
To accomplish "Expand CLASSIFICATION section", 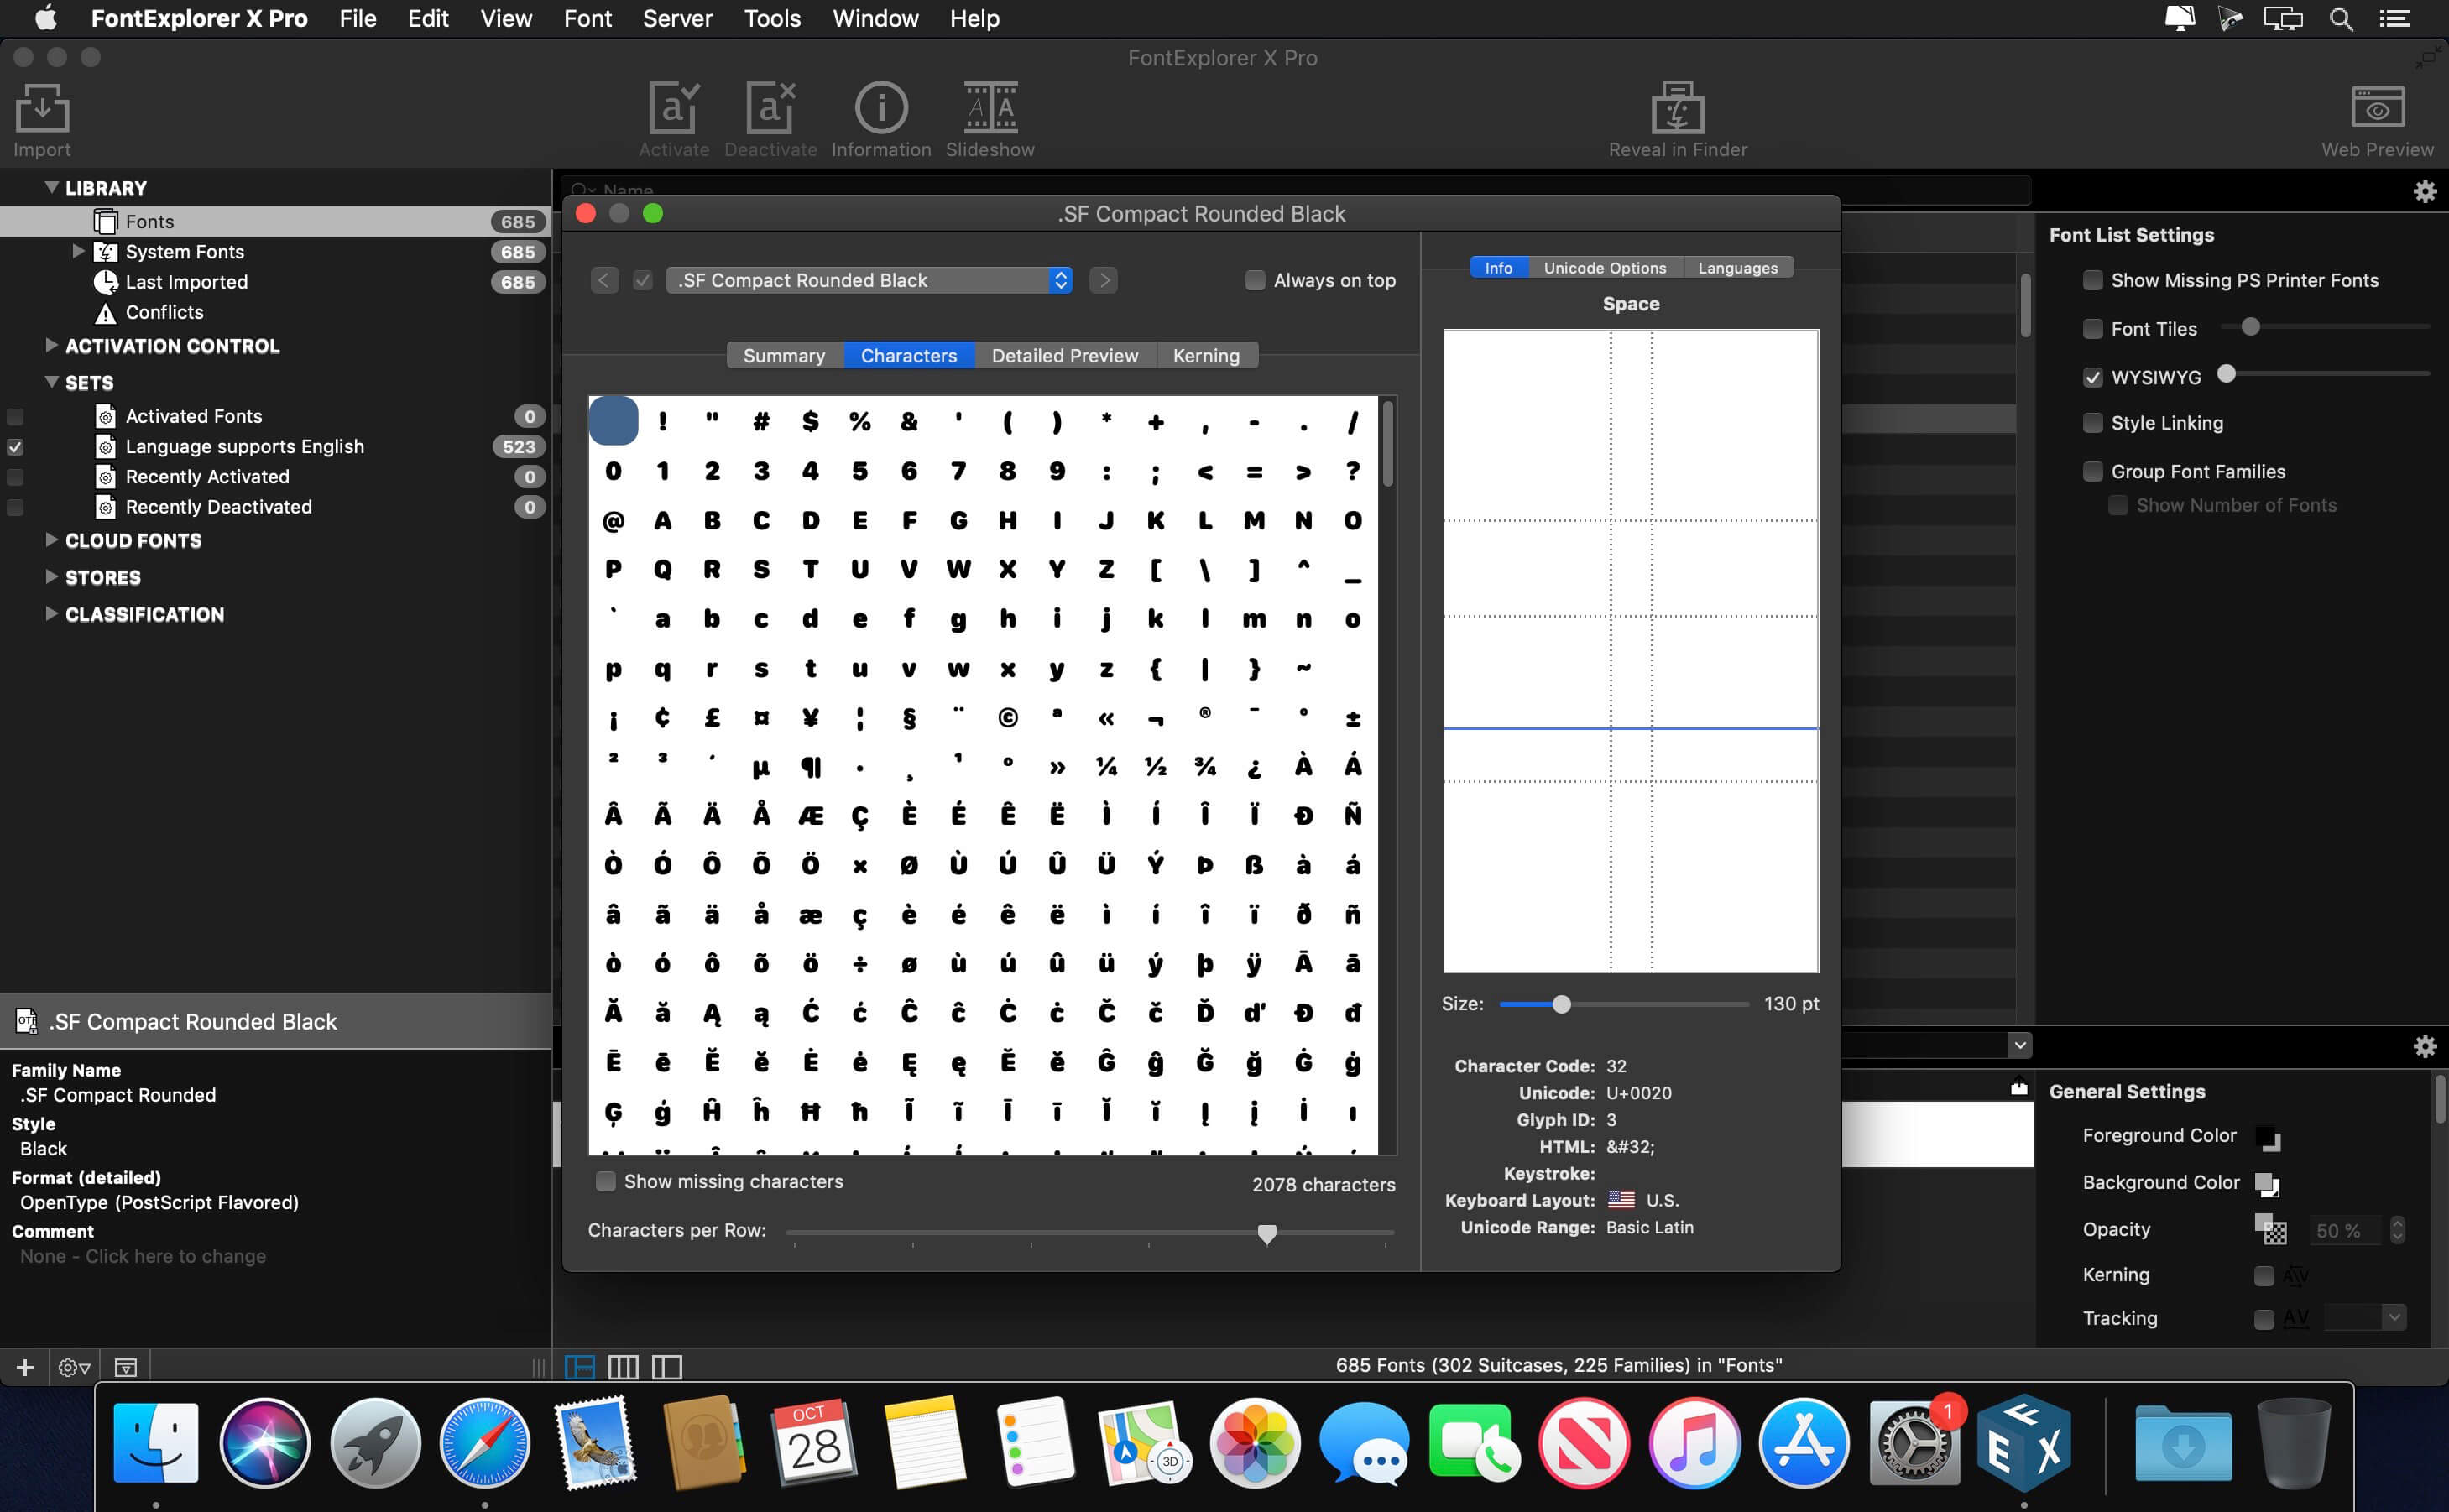I will (x=51, y=614).
